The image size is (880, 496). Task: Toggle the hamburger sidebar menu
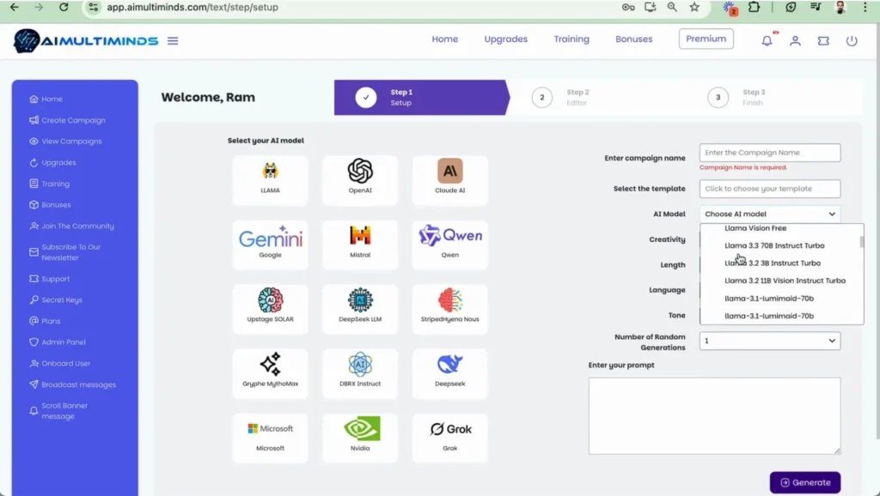pyautogui.click(x=173, y=41)
